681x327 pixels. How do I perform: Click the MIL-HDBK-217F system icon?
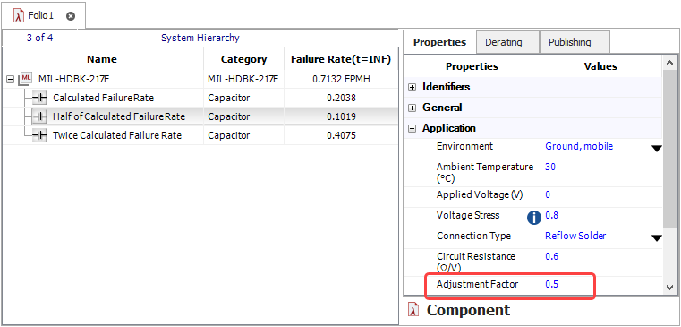[26, 79]
